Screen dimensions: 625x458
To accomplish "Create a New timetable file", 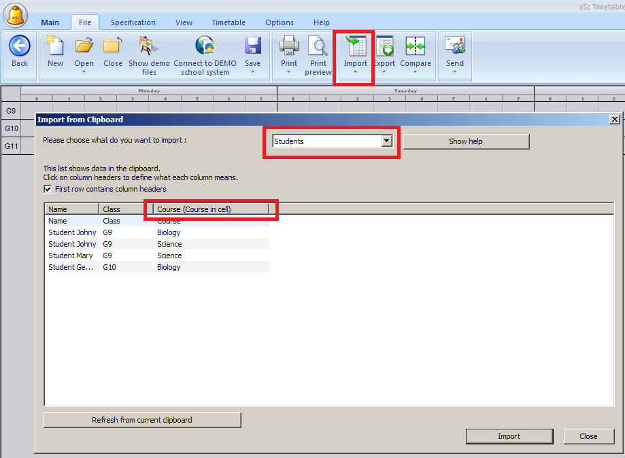I will point(55,46).
